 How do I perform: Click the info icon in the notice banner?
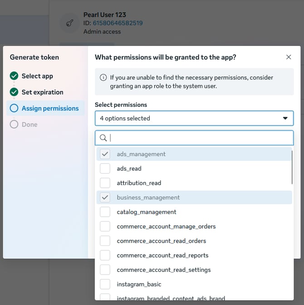click(103, 78)
